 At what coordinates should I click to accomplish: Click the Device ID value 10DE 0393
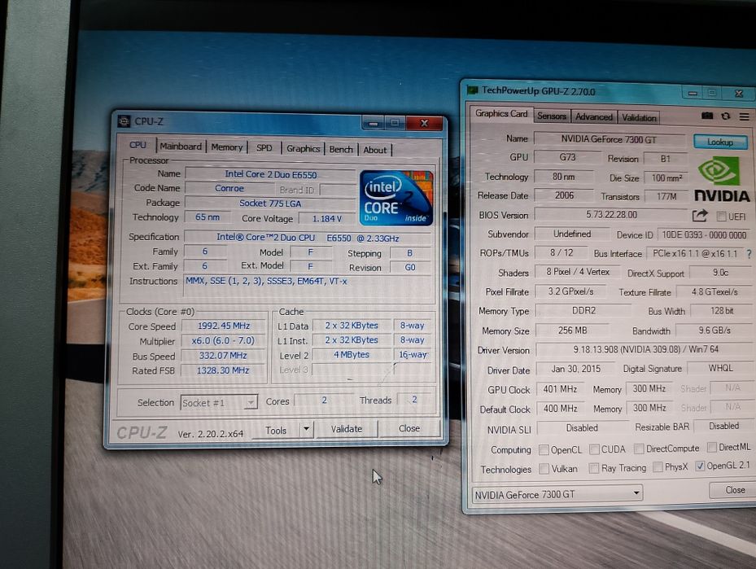703,234
